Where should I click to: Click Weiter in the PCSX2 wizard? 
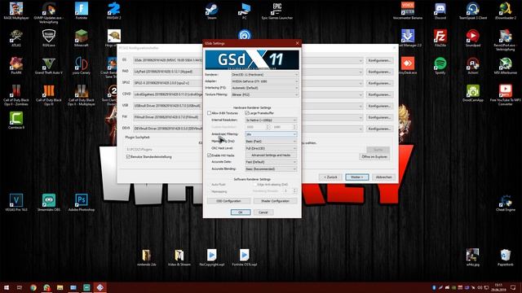(x=357, y=177)
